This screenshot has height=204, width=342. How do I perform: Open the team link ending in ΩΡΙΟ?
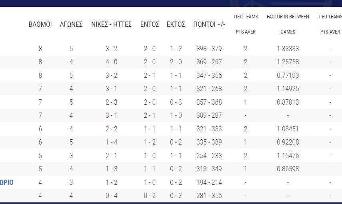click(x=7, y=182)
